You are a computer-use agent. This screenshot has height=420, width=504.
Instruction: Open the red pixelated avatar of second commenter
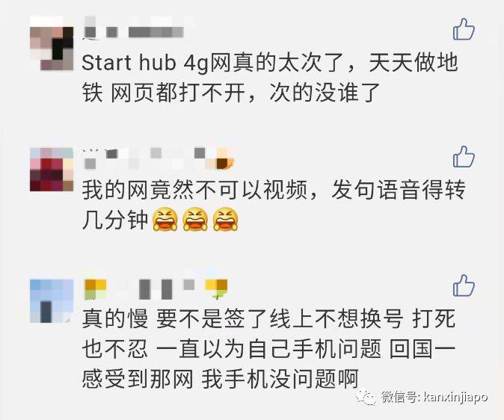(52, 170)
